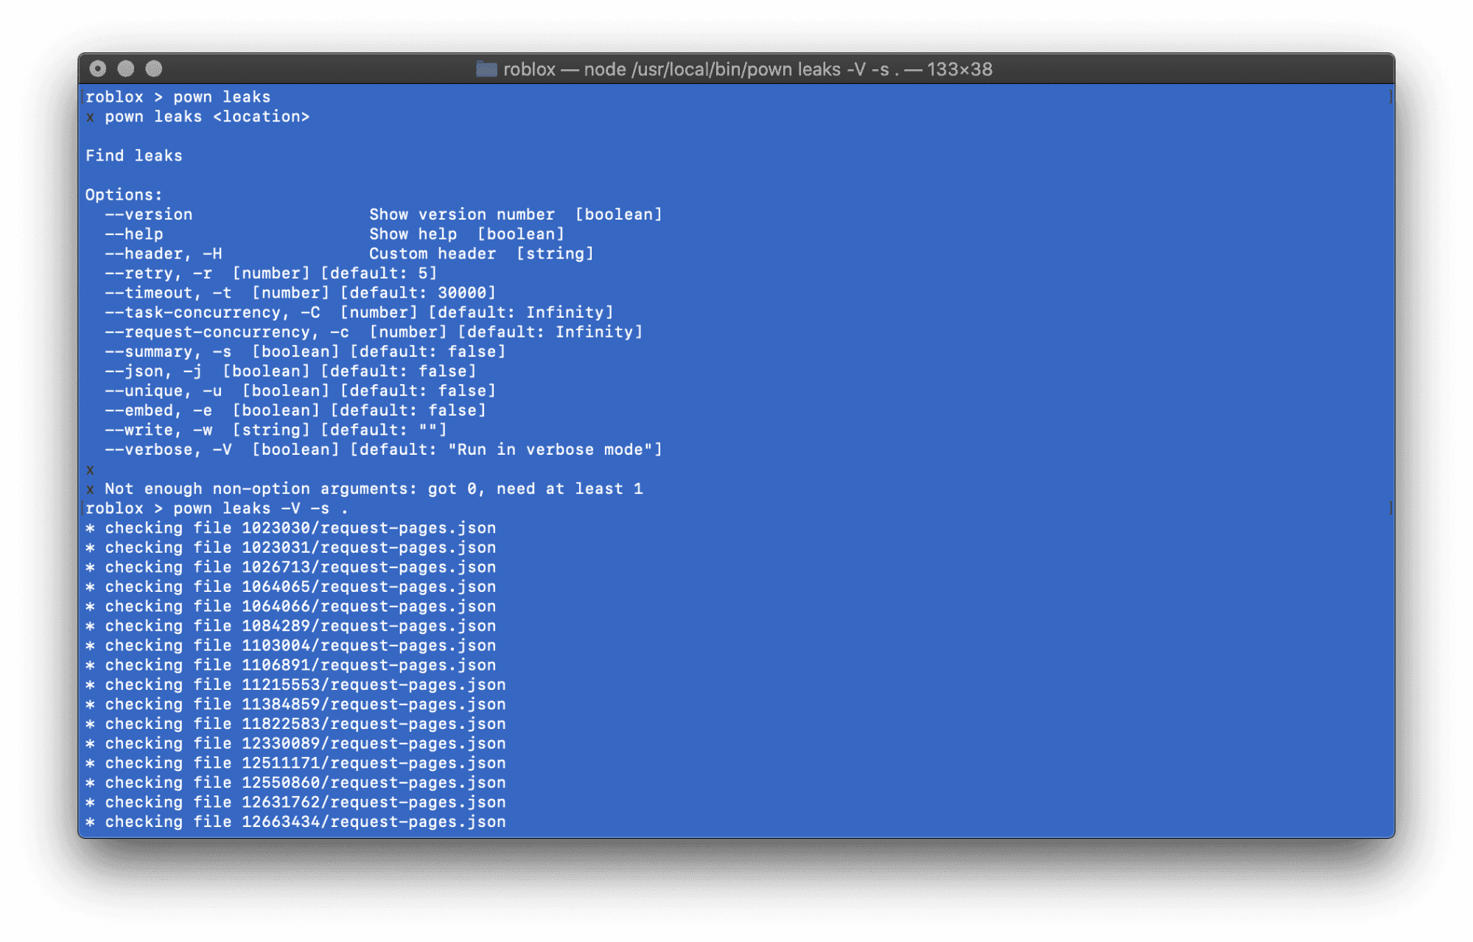Click the '--embed, -e' option line
This screenshot has height=942, width=1473.
point(295,411)
